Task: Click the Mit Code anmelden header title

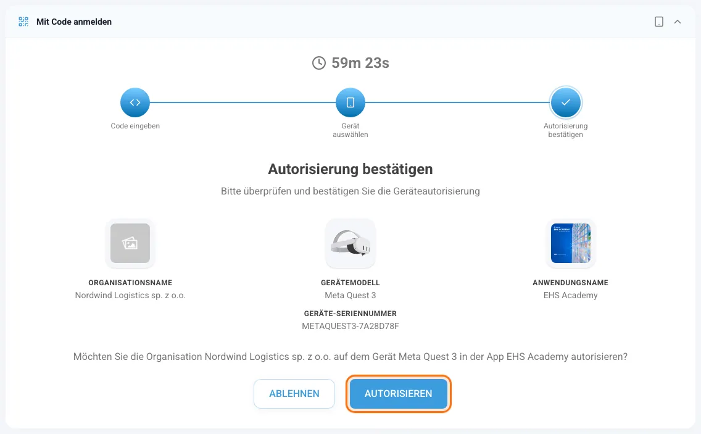Action: (x=74, y=22)
